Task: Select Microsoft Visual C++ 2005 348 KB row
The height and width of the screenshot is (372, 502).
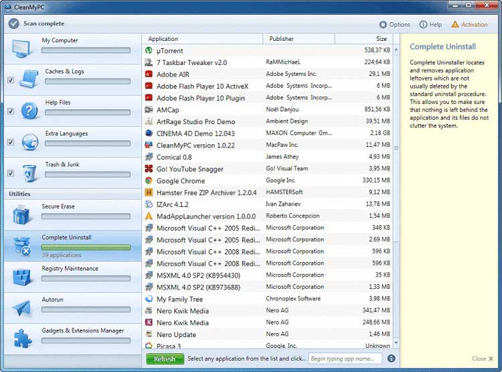Action: (x=267, y=228)
